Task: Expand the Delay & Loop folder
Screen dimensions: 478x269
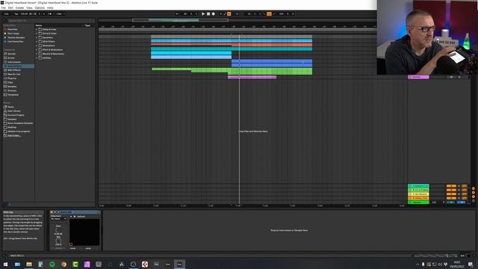Action: (37, 29)
